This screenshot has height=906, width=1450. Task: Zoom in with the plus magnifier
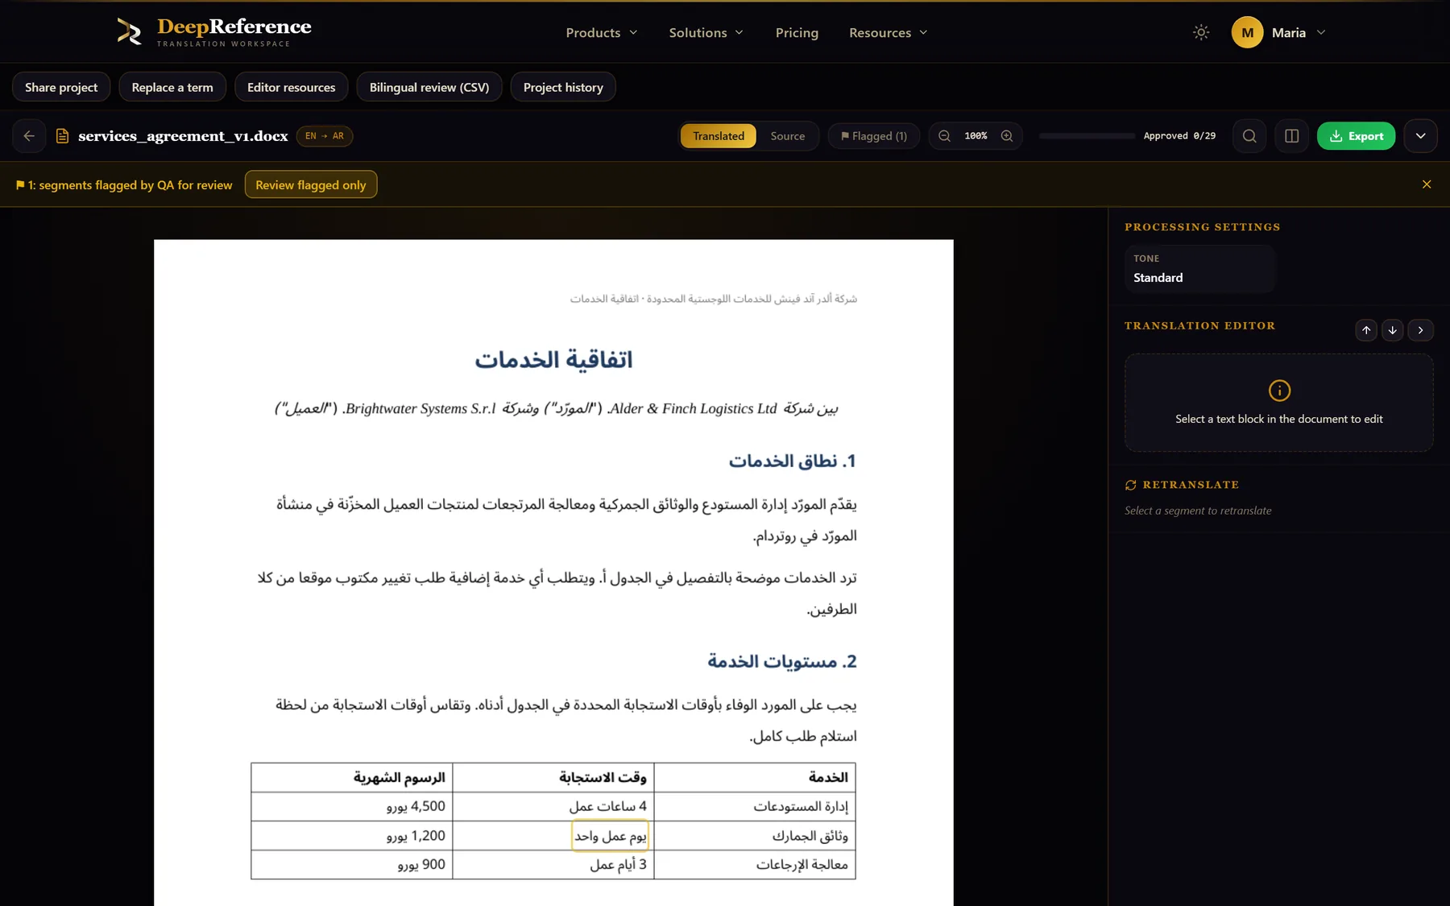tap(1007, 136)
